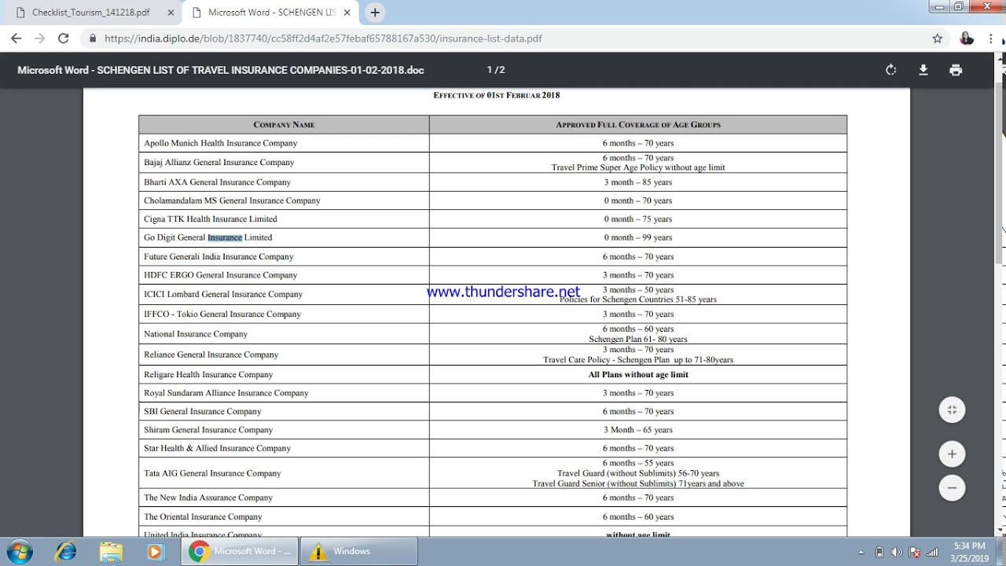The width and height of the screenshot is (1006, 566).
Task: Select The New India Assurance Company
Action: click(x=208, y=498)
